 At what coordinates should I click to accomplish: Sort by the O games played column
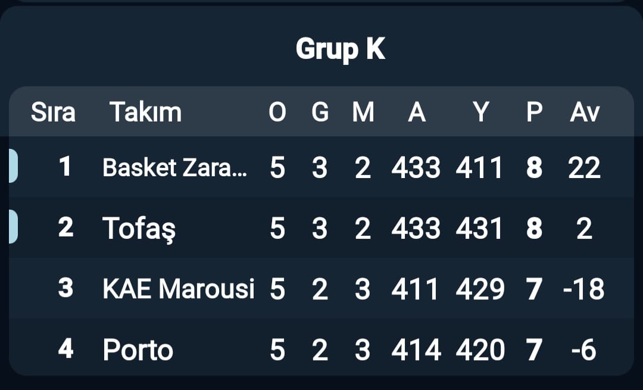[x=277, y=112]
